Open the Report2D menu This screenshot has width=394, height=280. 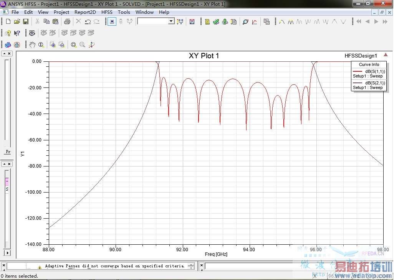coord(85,12)
